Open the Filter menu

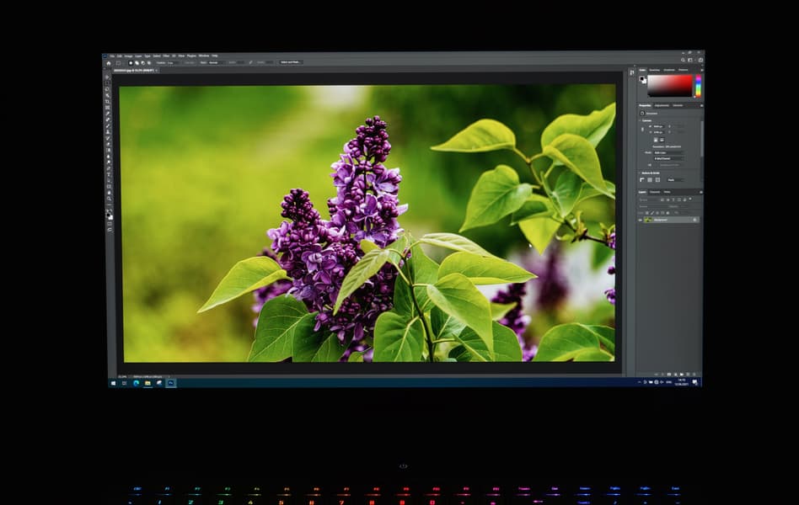166,56
